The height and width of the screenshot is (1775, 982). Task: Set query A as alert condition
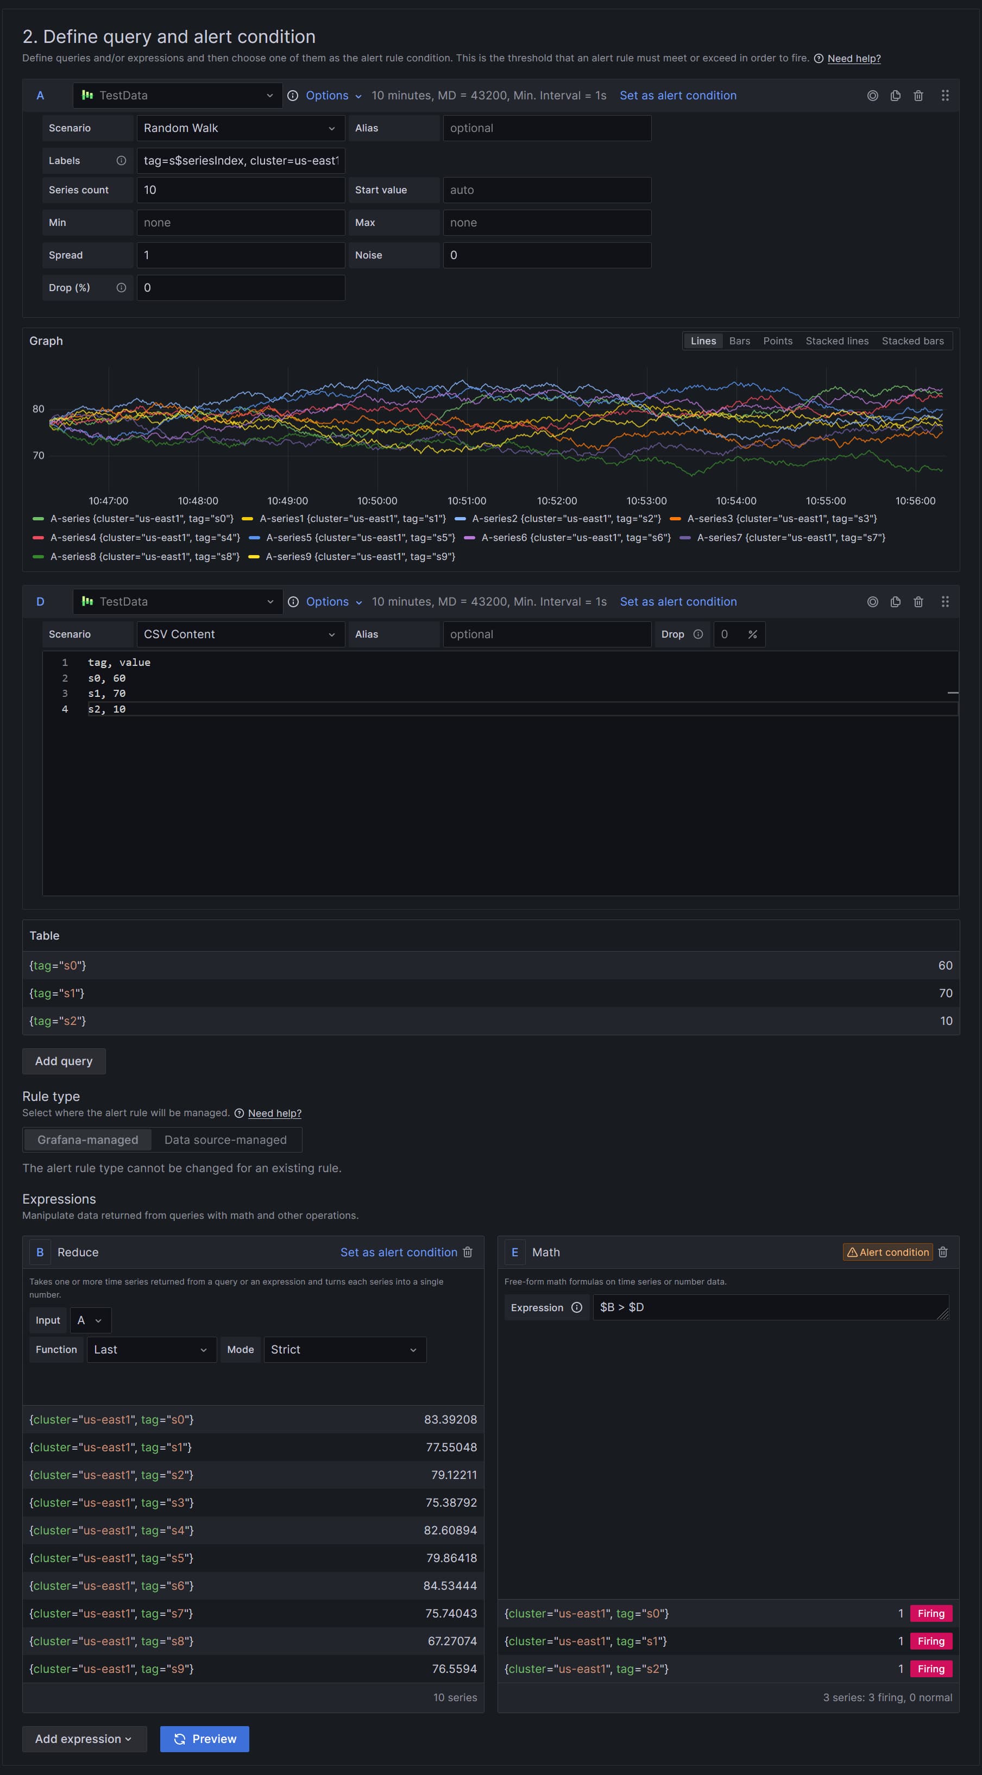(678, 96)
